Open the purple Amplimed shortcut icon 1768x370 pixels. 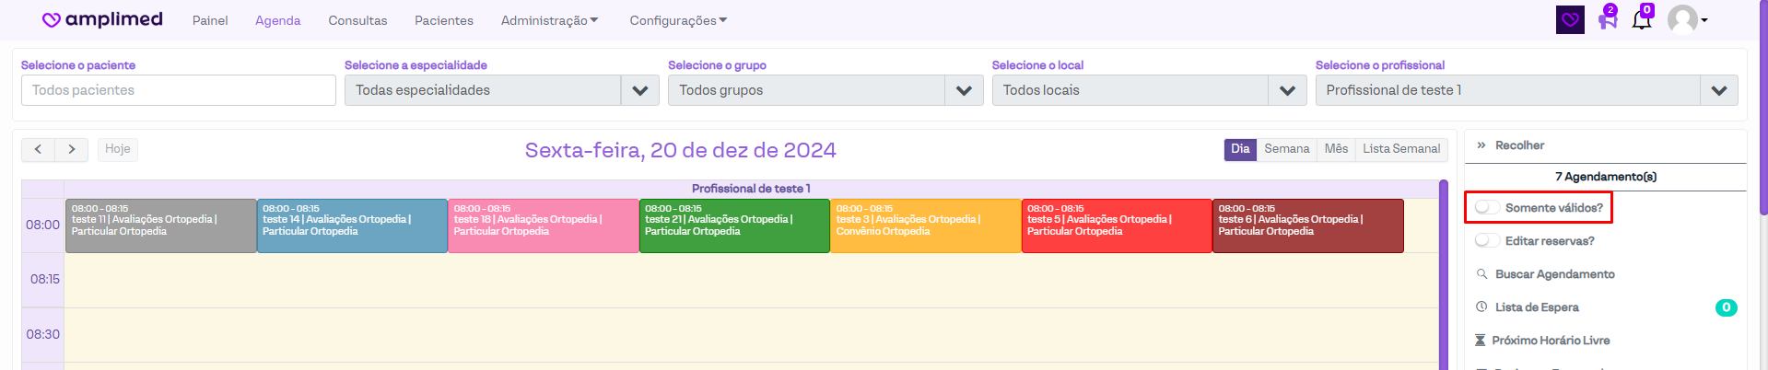point(1570,19)
